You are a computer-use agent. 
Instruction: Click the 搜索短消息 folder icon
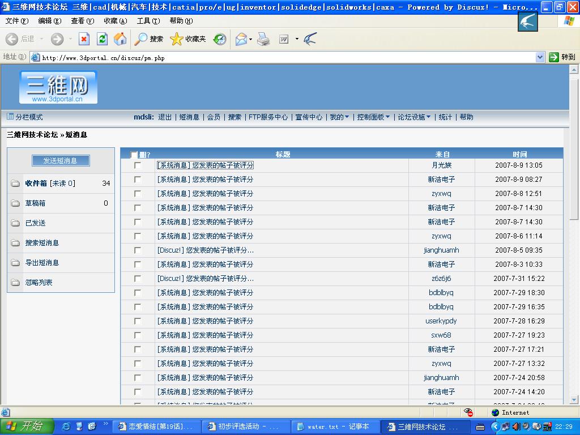coord(15,243)
